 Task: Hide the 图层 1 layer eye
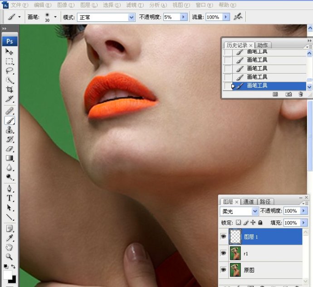(x=223, y=237)
